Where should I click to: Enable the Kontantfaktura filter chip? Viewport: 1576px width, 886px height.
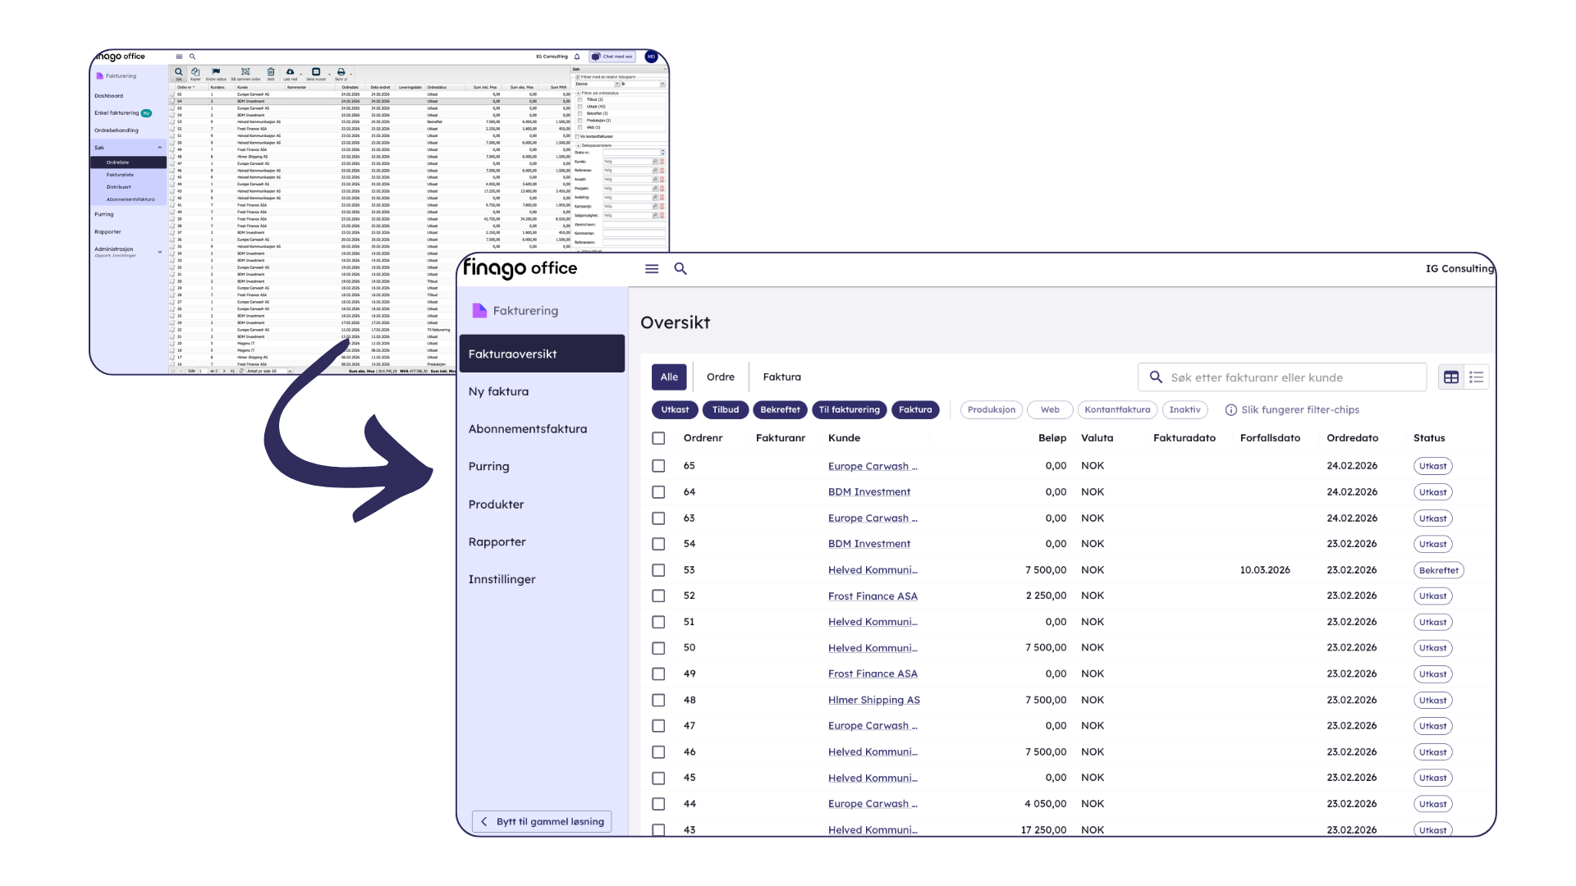pos(1117,410)
